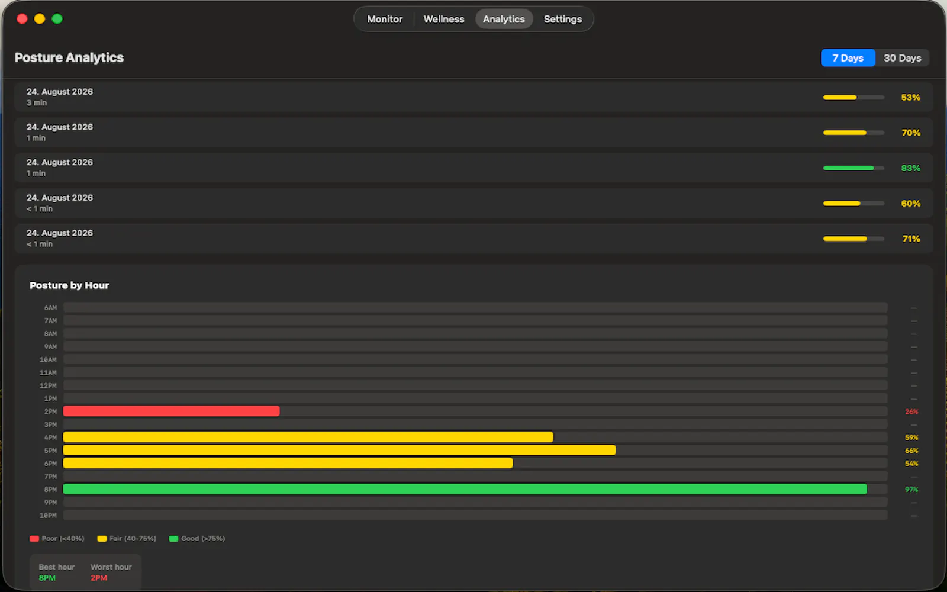Click the 71% session progress bar
This screenshot has width=947, height=592.
coord(853,239)
